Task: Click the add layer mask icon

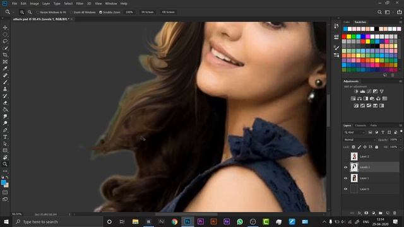Action: click(x=366, y=213)
